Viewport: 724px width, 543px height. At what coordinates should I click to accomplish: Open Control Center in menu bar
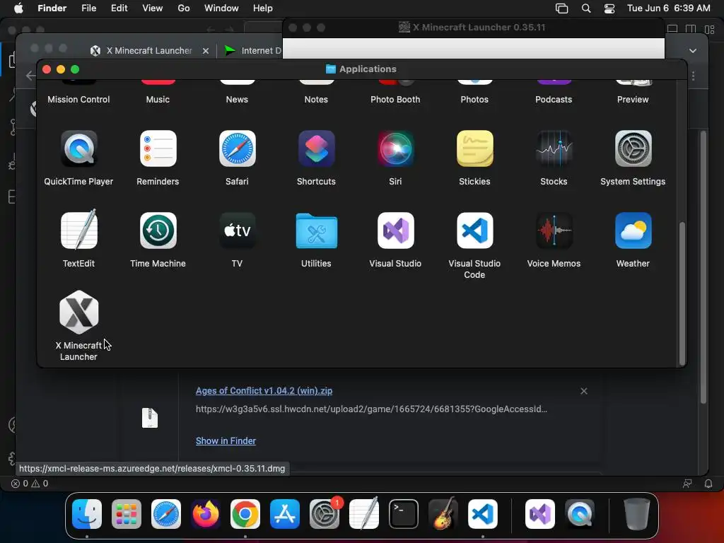tap(609, 8)
